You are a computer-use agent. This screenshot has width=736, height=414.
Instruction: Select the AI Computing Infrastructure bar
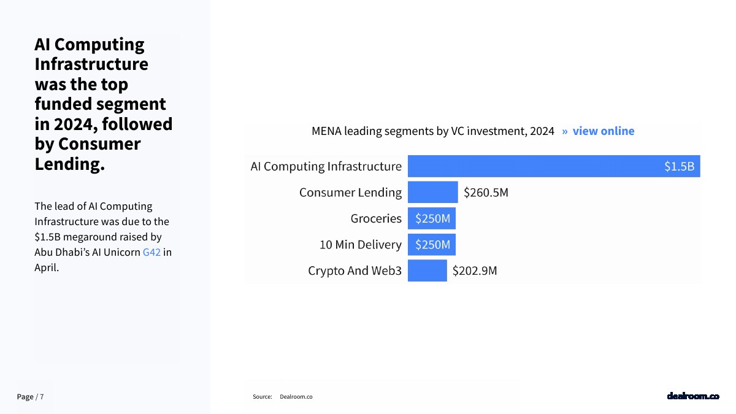point(554,166)
